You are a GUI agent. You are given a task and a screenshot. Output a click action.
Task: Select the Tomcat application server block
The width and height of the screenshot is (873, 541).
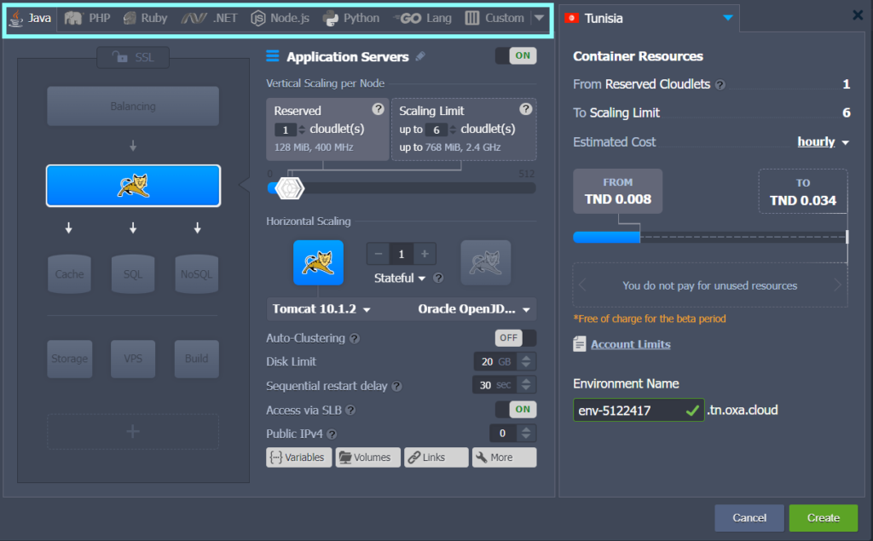point(133,186)
